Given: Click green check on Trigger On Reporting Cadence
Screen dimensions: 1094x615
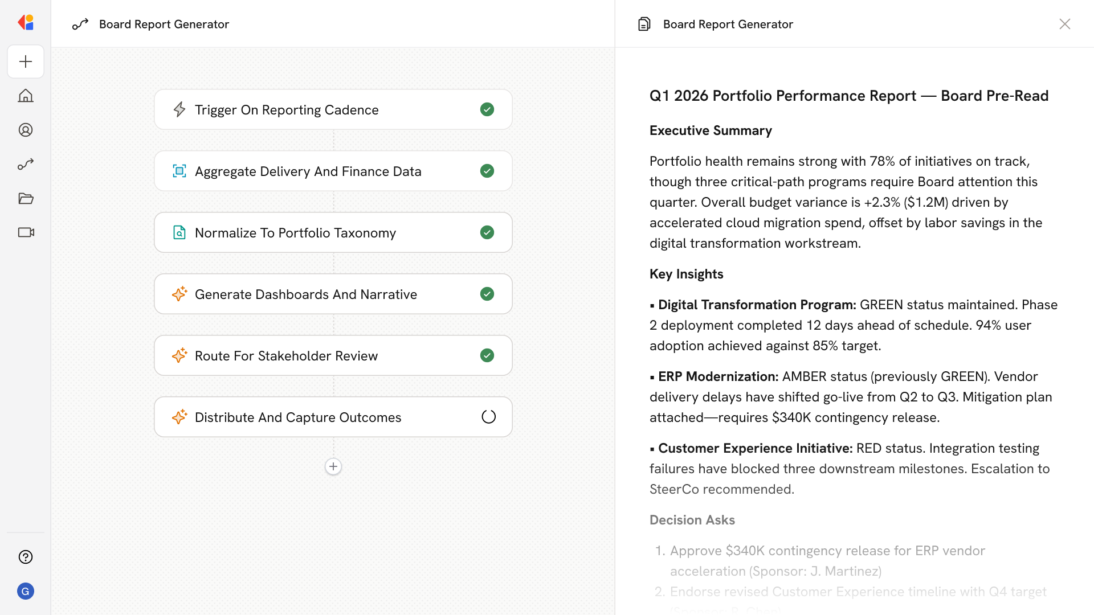Looking at the screenshot, I should (487, 109).
